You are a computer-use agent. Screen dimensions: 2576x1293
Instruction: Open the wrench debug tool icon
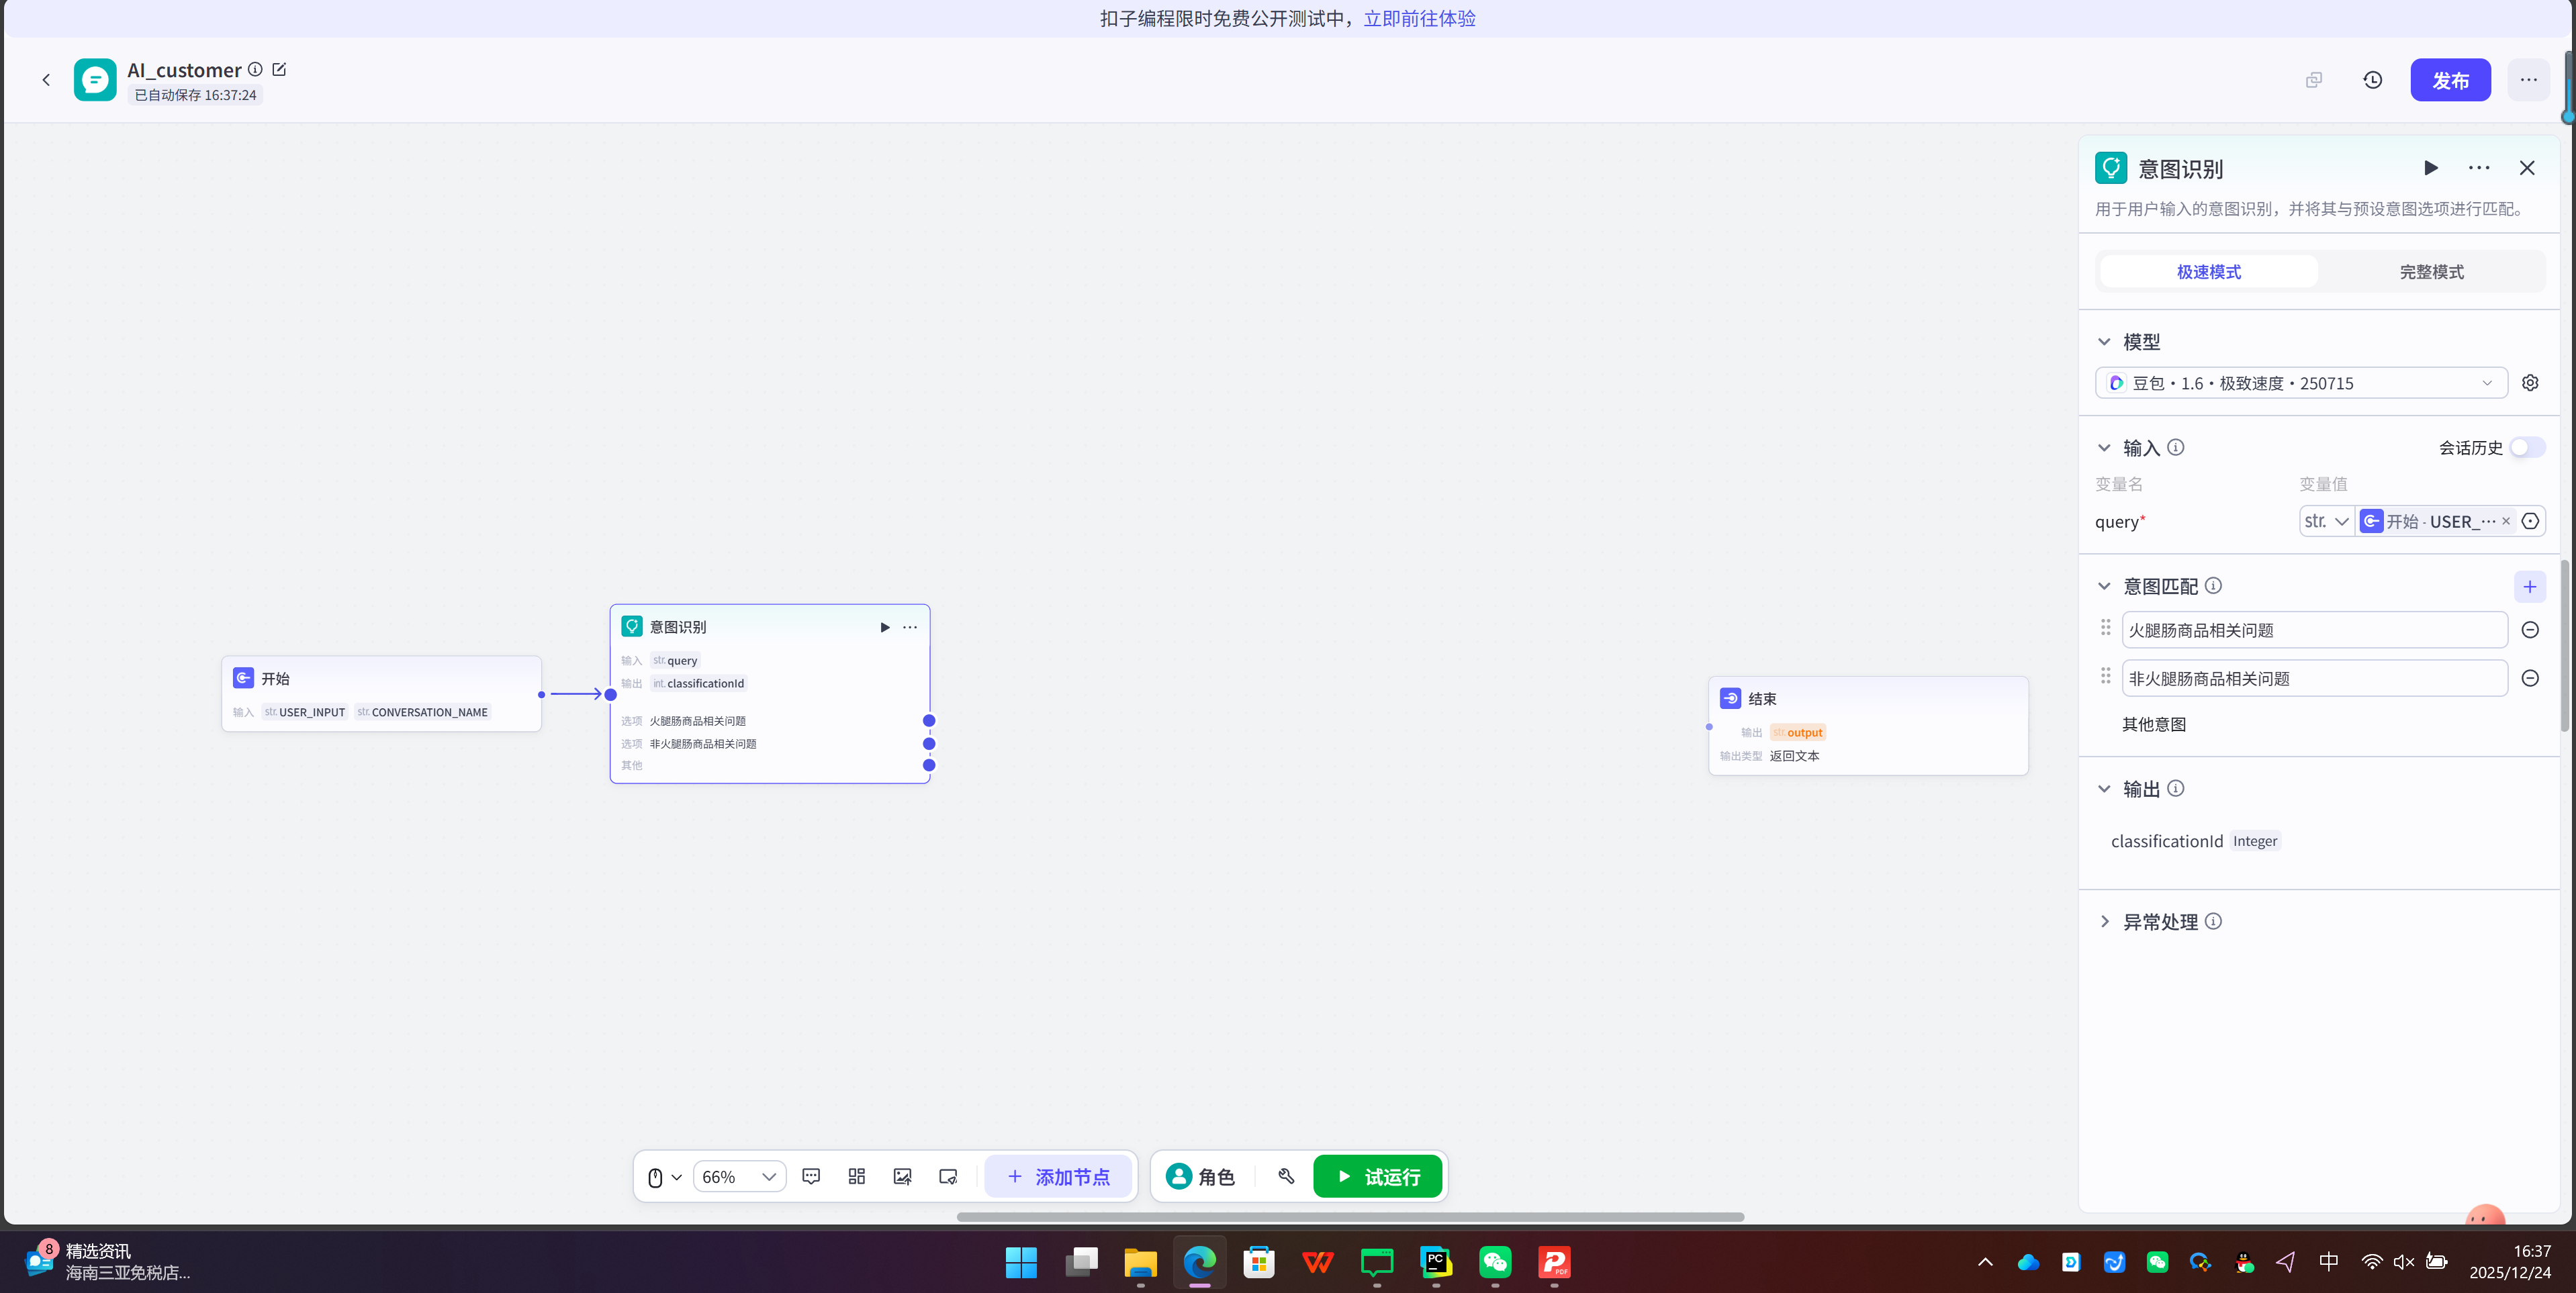(1286, 1176)
